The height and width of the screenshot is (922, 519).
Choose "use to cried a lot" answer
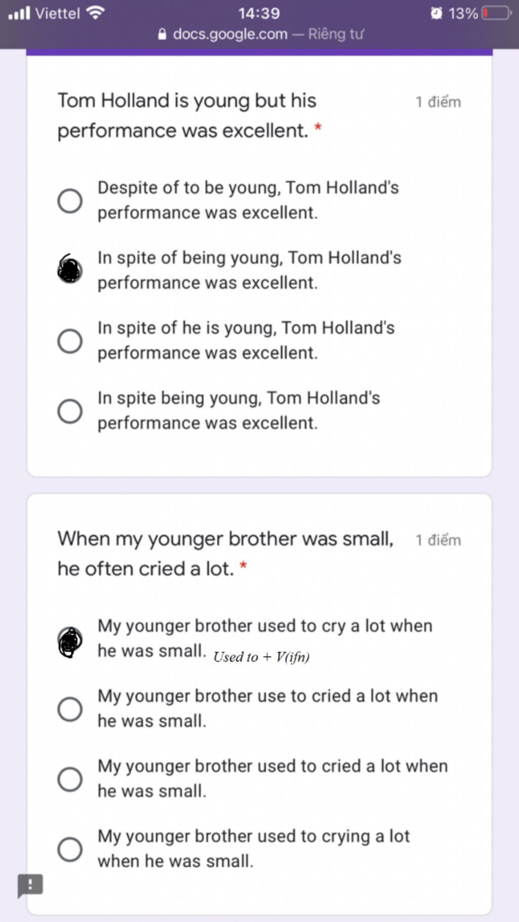pyautogui.click(x=70, y=709)
